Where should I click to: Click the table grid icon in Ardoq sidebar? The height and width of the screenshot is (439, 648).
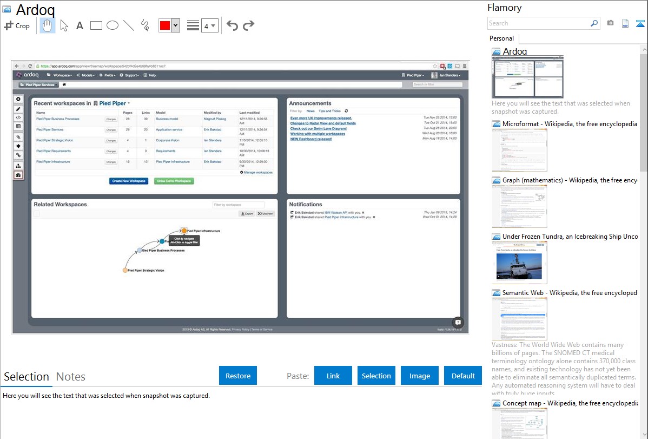[x=18, y=127]
